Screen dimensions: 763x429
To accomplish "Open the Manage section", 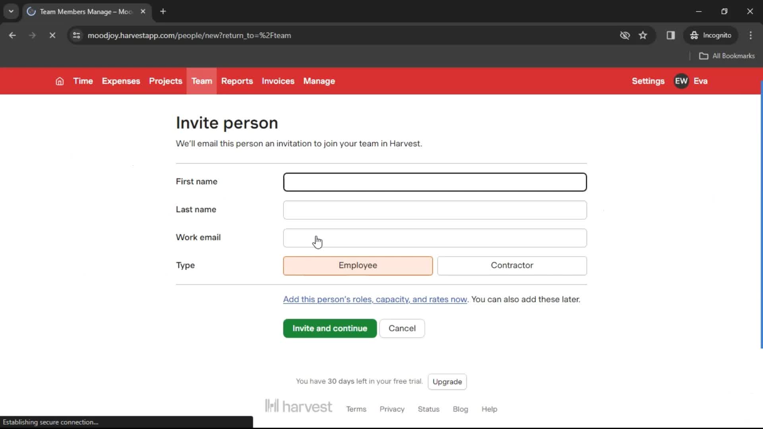I will click(x=319, y=81).
